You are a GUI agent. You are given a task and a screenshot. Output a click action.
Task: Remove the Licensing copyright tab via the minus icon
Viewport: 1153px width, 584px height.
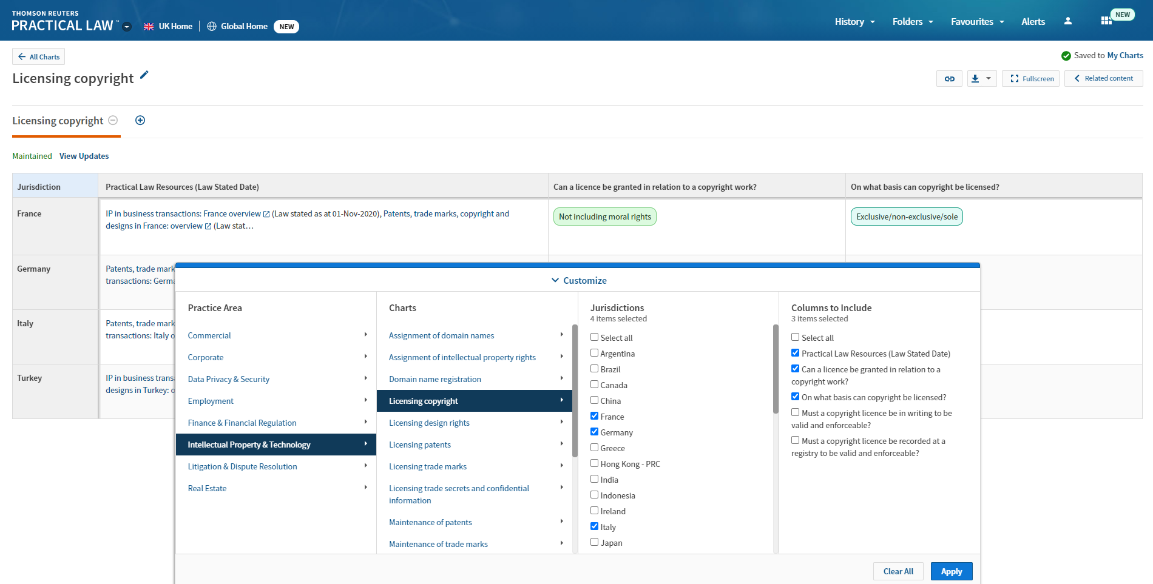click(113, 120)
